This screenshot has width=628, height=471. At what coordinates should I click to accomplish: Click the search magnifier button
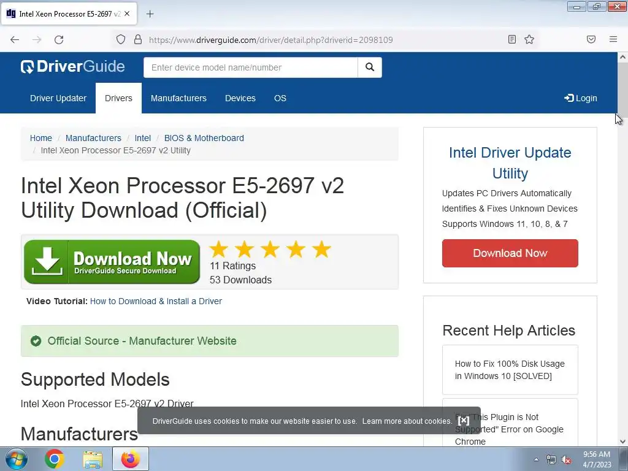[x=370, y=67]
